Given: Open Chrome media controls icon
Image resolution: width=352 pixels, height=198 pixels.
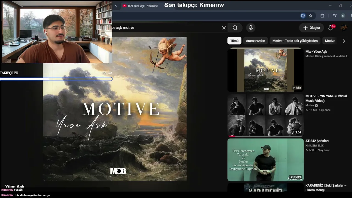Looking at the screenshot, I should point(334,16).
